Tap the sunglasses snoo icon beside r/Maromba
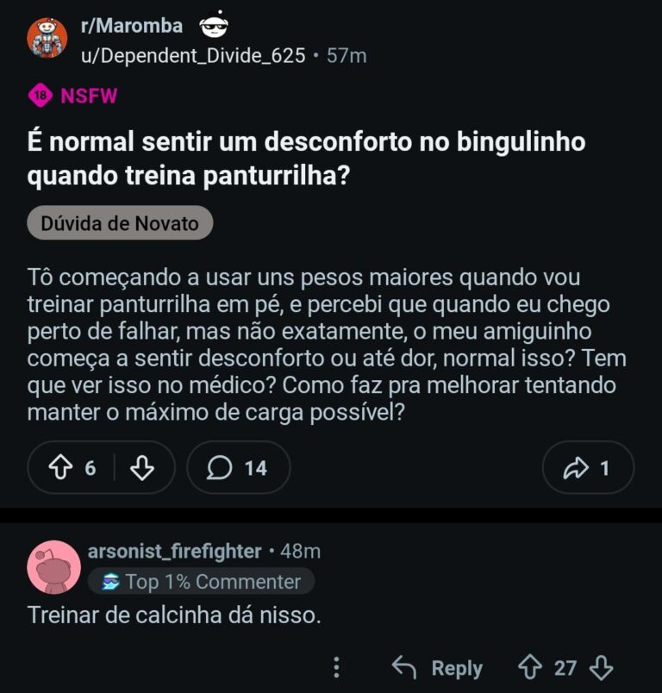Viewport: 662px width, 693px height. [x=214, y=26]
